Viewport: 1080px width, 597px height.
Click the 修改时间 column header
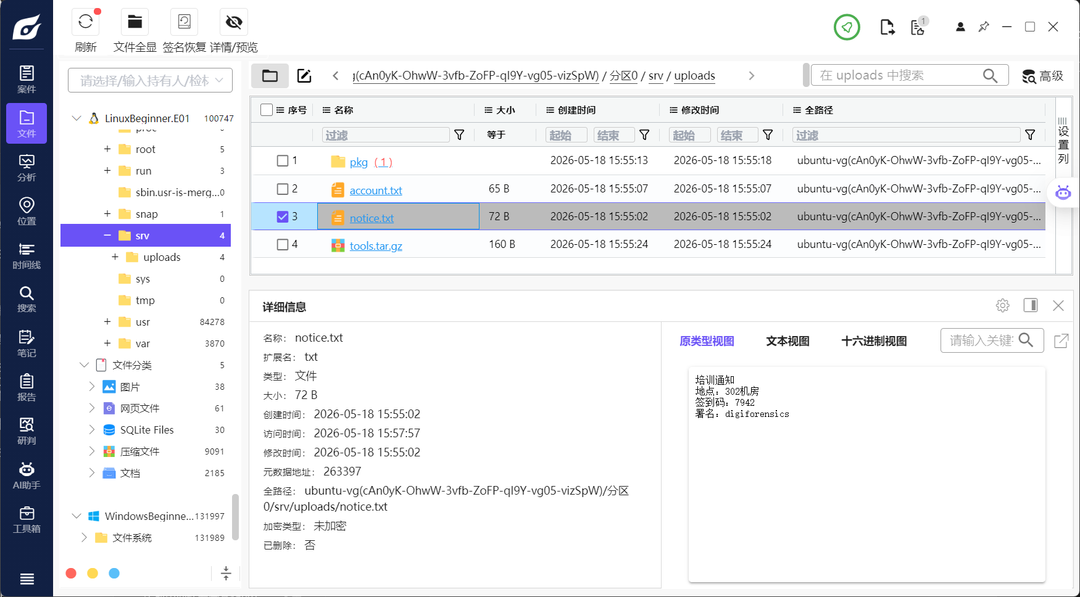click(x=700, y=110)
